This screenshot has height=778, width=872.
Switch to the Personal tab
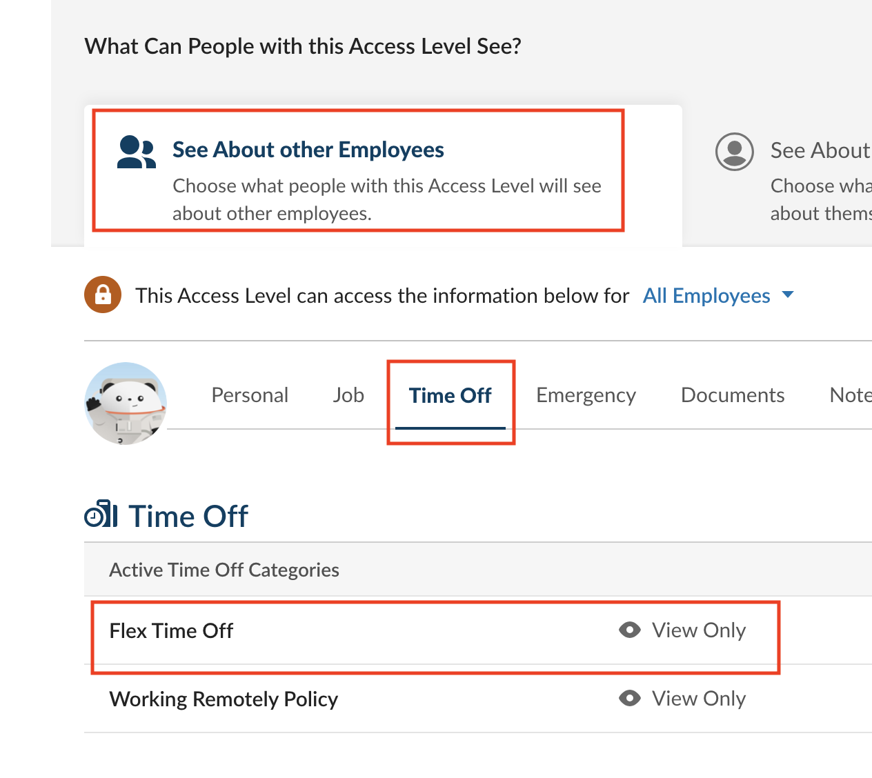(x=250, y=395)
